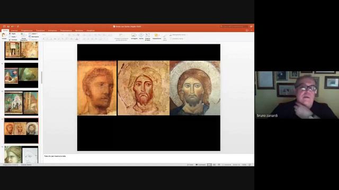
Task: Click Converti in elemento grafico SmartArt
Action: [x=121, y=37]
